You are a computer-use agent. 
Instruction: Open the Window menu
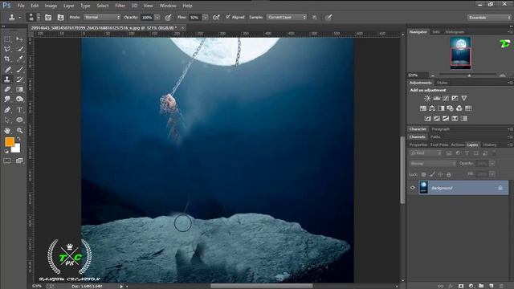[x=168, y=6]
